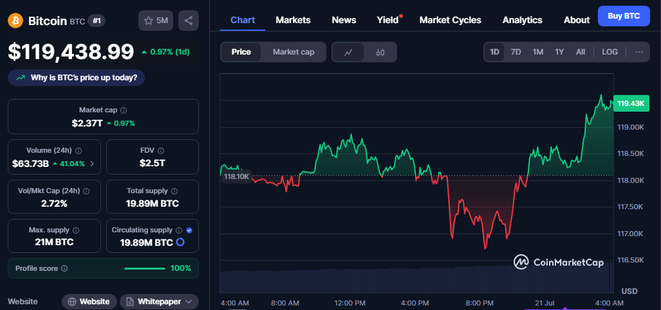Open the Yield tab

coord(388,20)
